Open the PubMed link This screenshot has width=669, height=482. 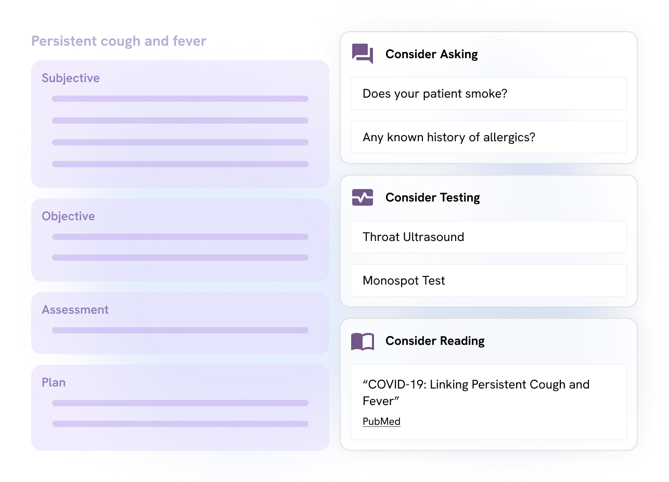(381, 421)
